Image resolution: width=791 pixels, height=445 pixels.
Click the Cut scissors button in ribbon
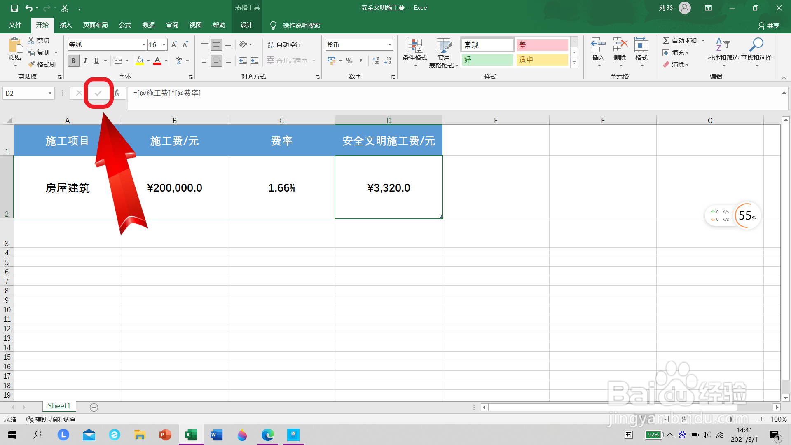click(x=39, y=40)
